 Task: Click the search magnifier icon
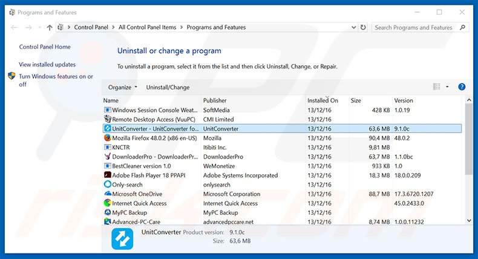(x=462, y=27)
